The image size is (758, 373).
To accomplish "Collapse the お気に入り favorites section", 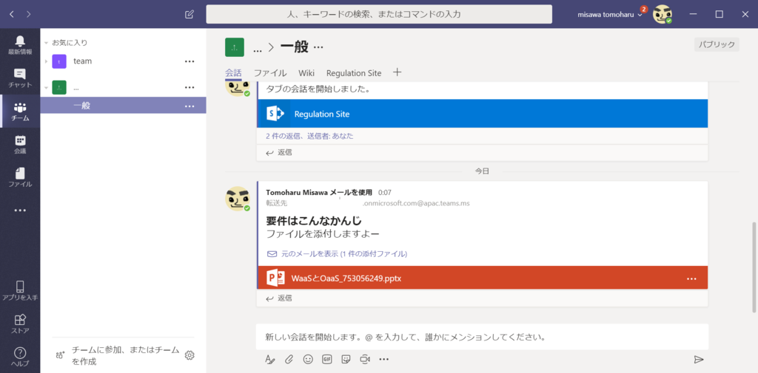I will click(x=47, y=43).
